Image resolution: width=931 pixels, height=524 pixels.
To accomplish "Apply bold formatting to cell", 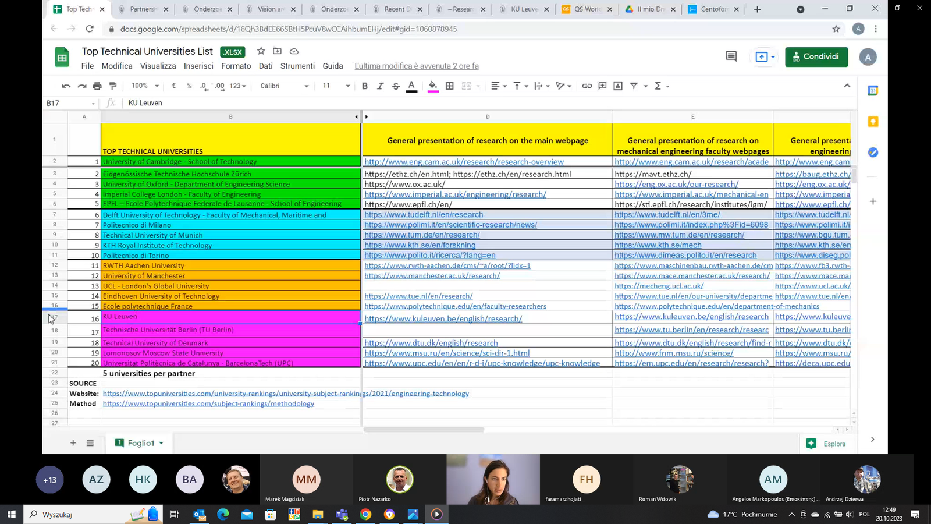I will [365, 86].
